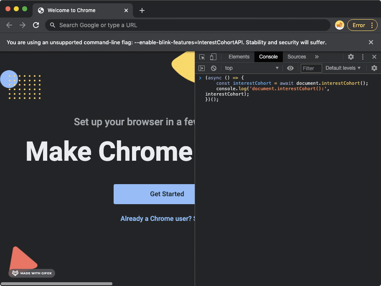Image resolution: width=381 pixels, height=286 pixels.
Task: Open console settings gear
Action: [374, 68]
